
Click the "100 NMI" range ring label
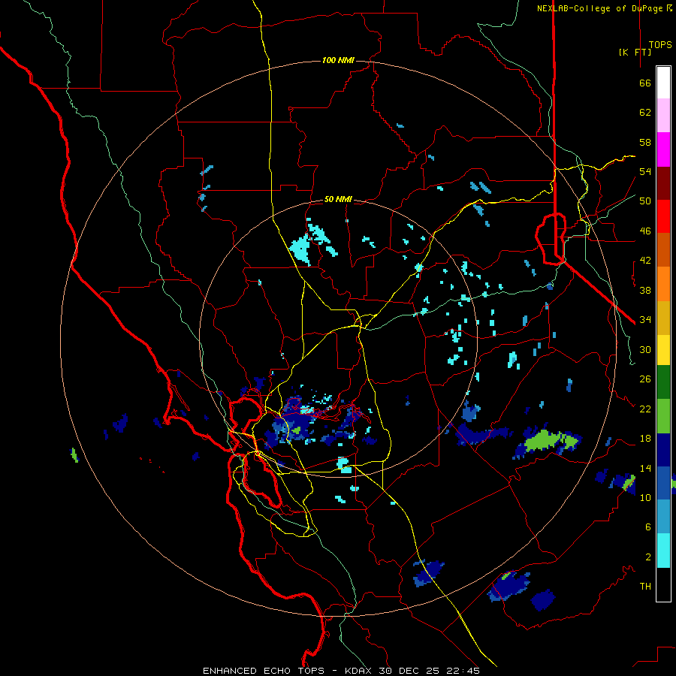pos(338,60)
